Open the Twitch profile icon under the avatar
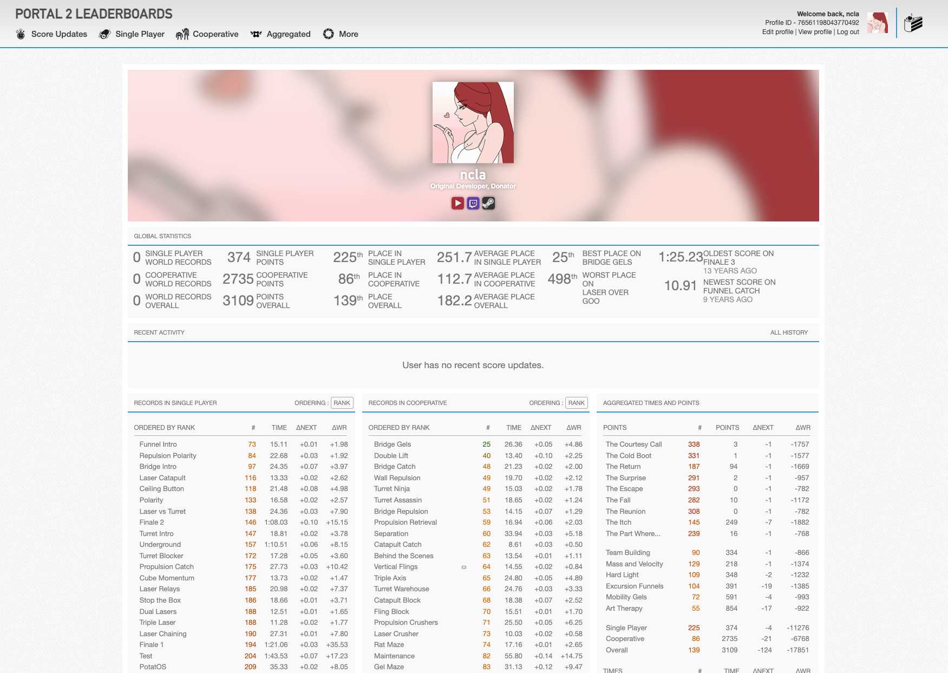The width and height of the screenshot is (948, 673). pyautogui.click(x=473, y=203)
